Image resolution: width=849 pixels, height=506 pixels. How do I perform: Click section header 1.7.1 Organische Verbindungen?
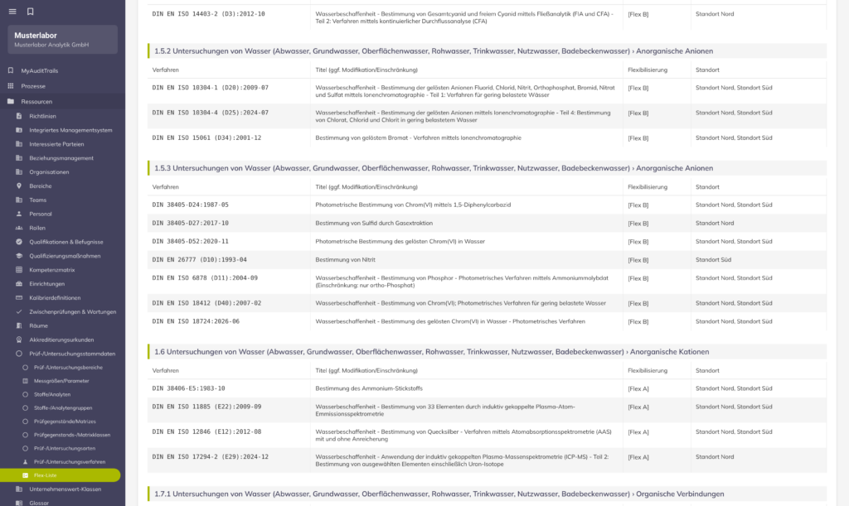(487, 494)
